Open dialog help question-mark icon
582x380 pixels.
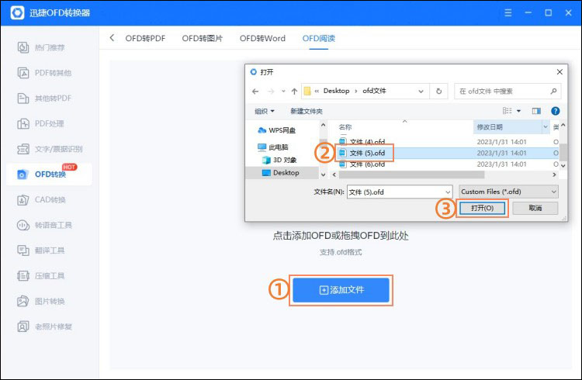point(556,111)
